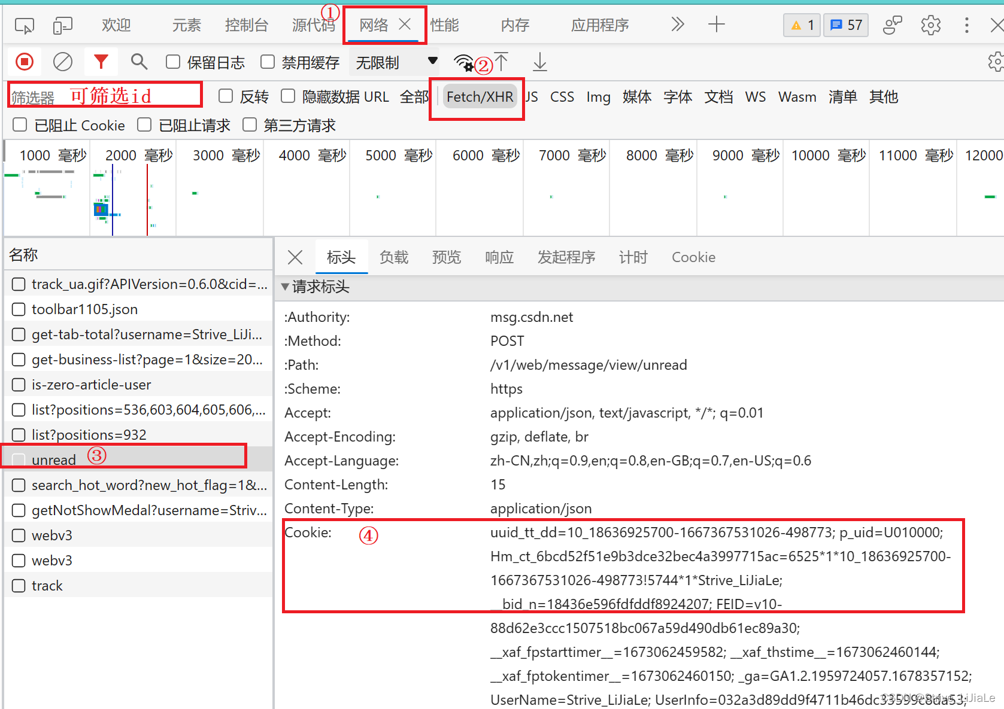The height and width of the screenshot is (709, 1004).
Task: Open the 计时 detail tab
Action: [x=633, y=257]
